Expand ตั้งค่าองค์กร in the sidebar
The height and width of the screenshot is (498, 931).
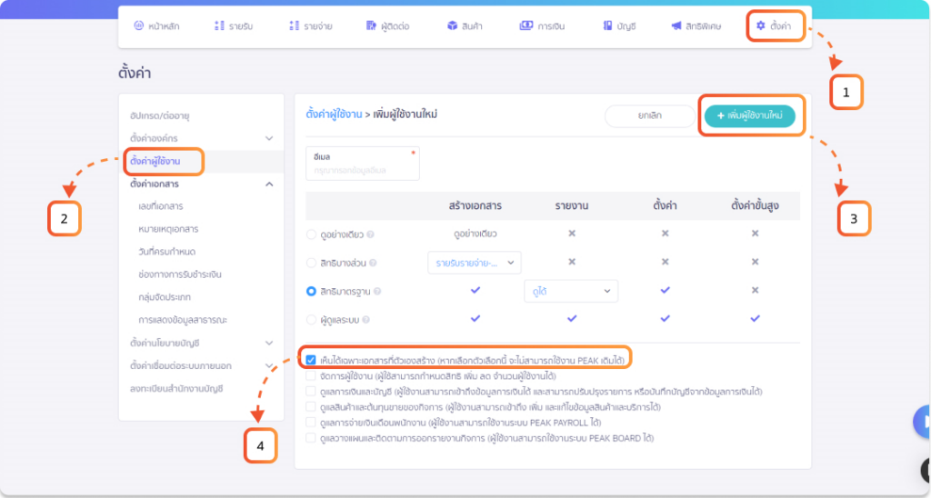(x=269, y=138)
